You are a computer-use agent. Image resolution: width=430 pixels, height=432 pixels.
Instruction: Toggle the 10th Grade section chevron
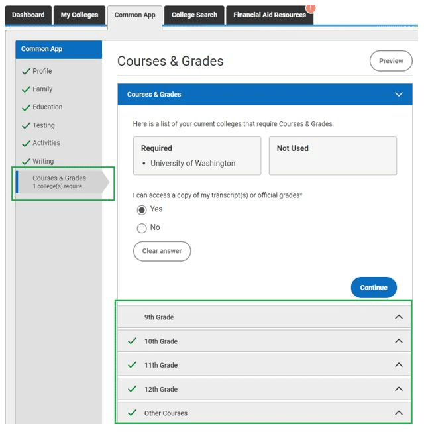tap(398, 341)
